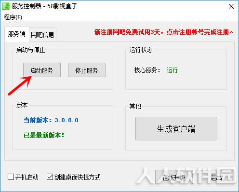The image size is (239, 192).
Task: Close the 服务控制器 window
Action: pyautogui.click(x=231, y=6)
